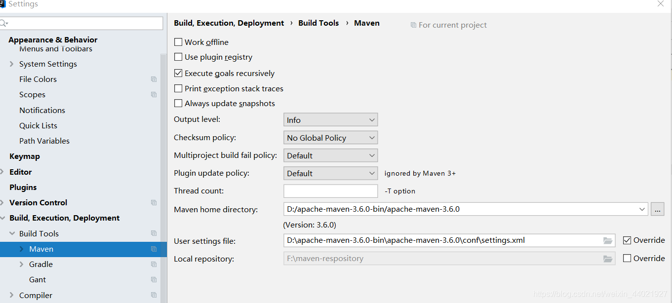Expand the Editor tree node

(2, 172)
